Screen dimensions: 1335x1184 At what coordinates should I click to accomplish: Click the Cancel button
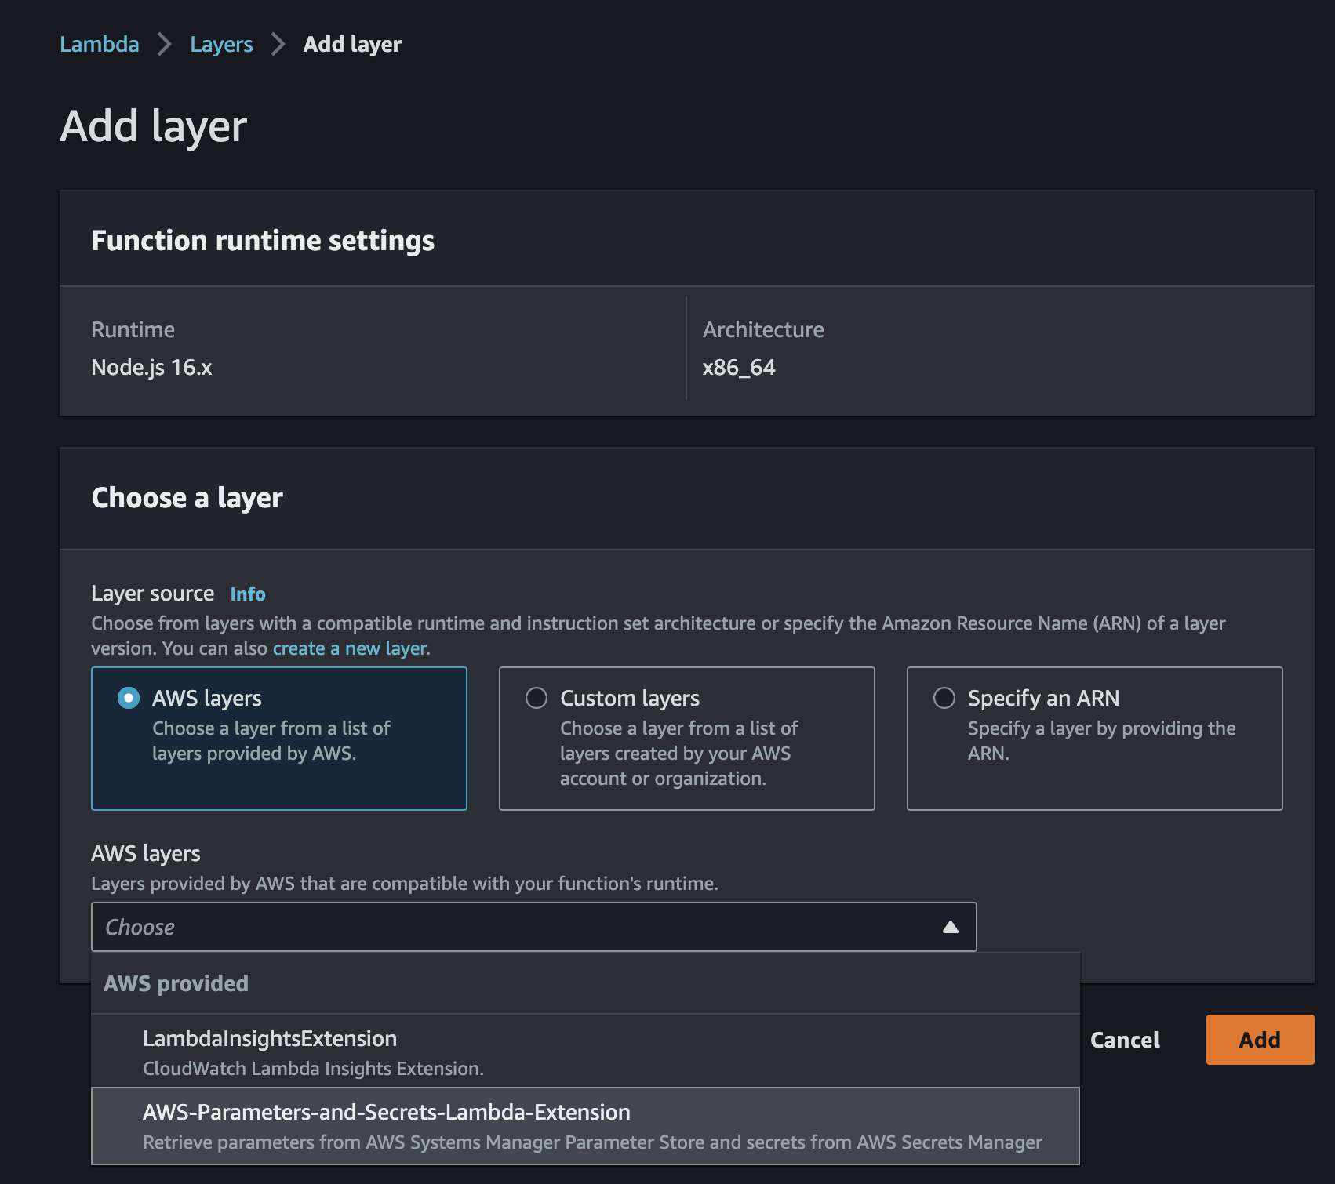(1125, 1040)
